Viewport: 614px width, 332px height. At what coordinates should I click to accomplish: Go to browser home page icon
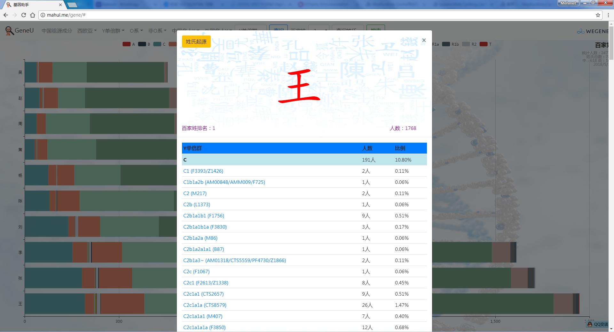point(32,15)
